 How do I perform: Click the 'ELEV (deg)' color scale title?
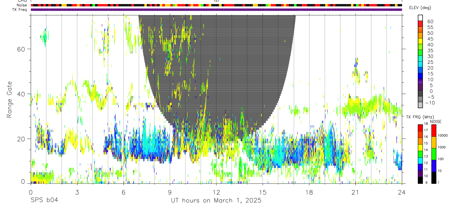(x=420, y=8)
